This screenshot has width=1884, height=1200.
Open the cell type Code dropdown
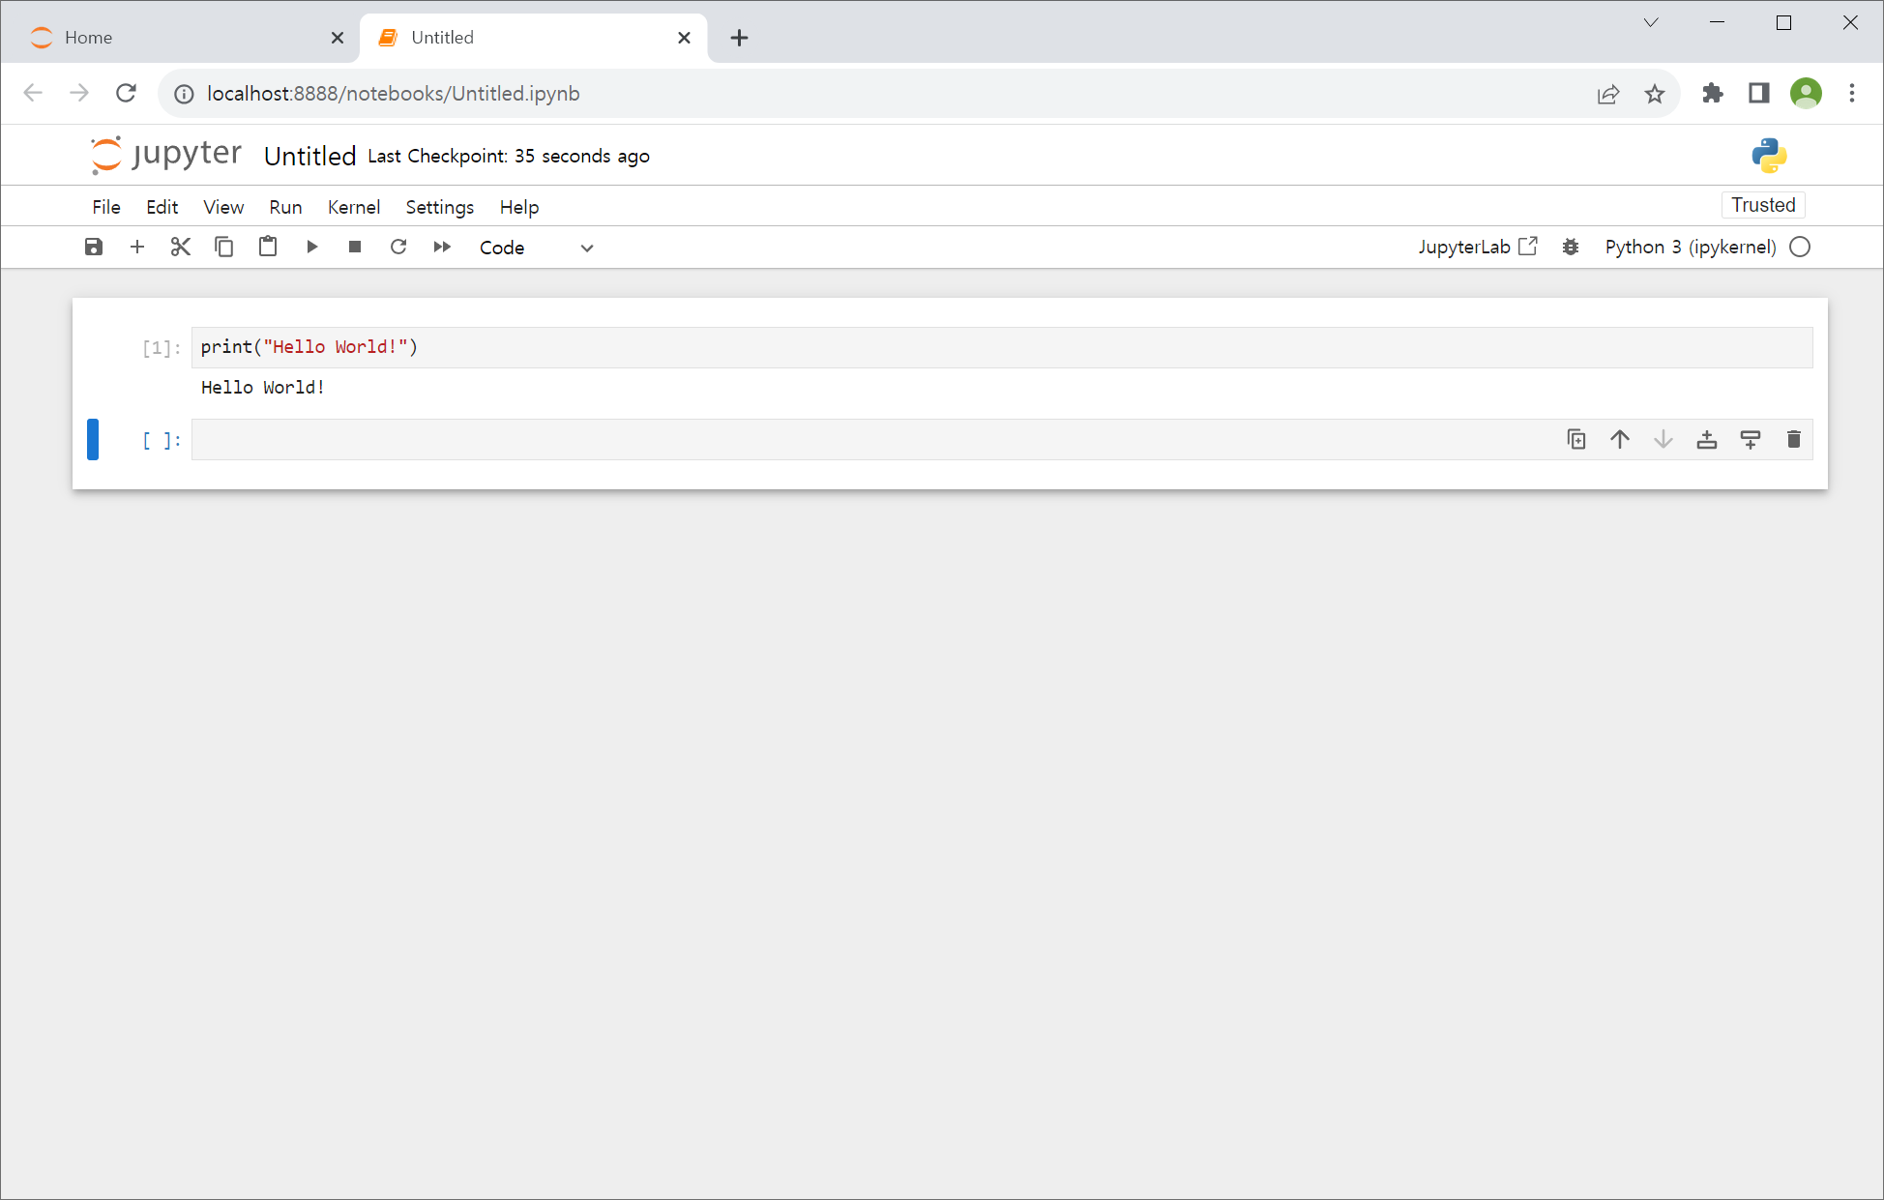[536, 248]
